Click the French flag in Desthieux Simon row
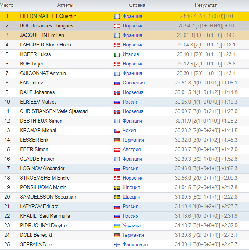Screen dimensions: 249x250 coord(117,121)
